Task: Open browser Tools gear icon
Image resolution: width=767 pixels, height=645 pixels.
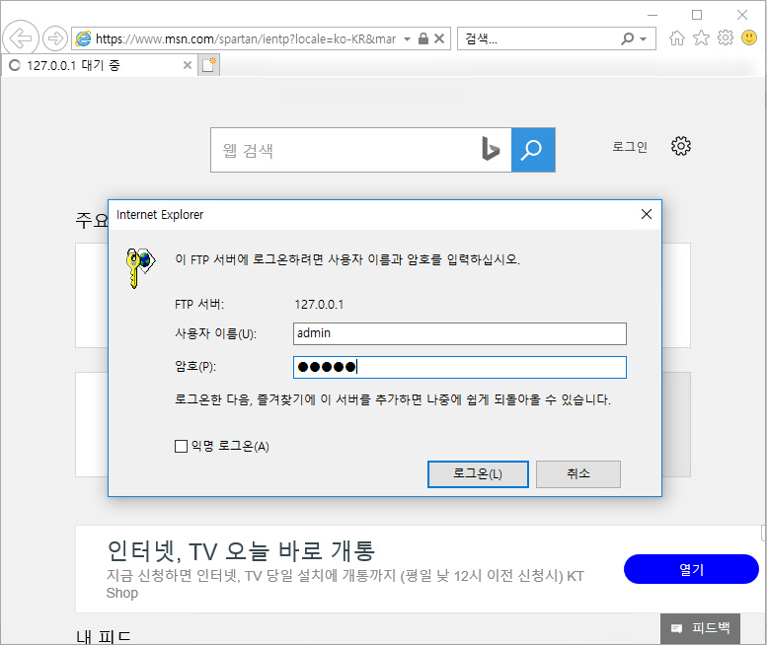Action: point(726,37)
